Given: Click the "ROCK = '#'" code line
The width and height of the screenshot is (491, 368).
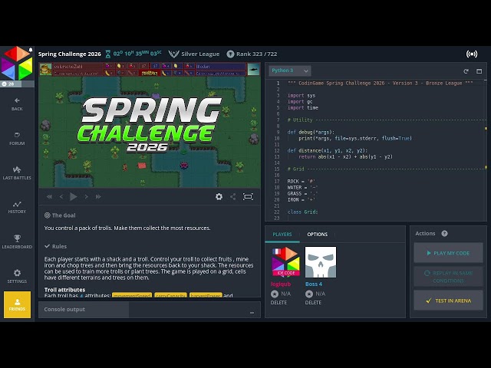Looking at the screenshot, I should coord(302,181).
